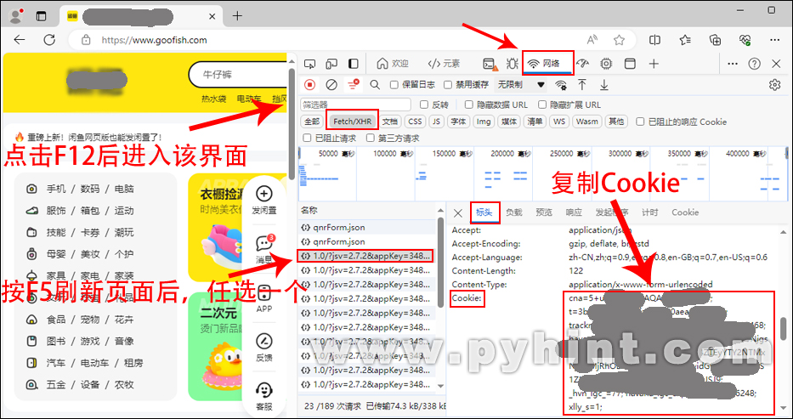Open the memory chip icon tab
Viewport: 793px width, 419px height.
(606, 64)
